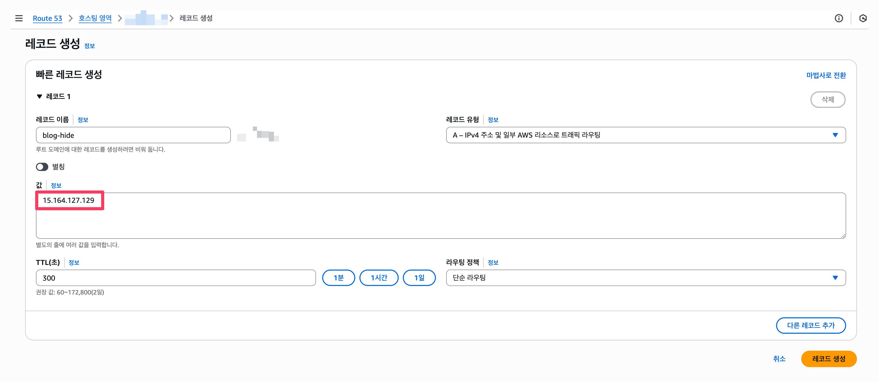Open the hamburger navigation menu
The height and width of the screenshot is (382, 879).
tap(19, 18)
